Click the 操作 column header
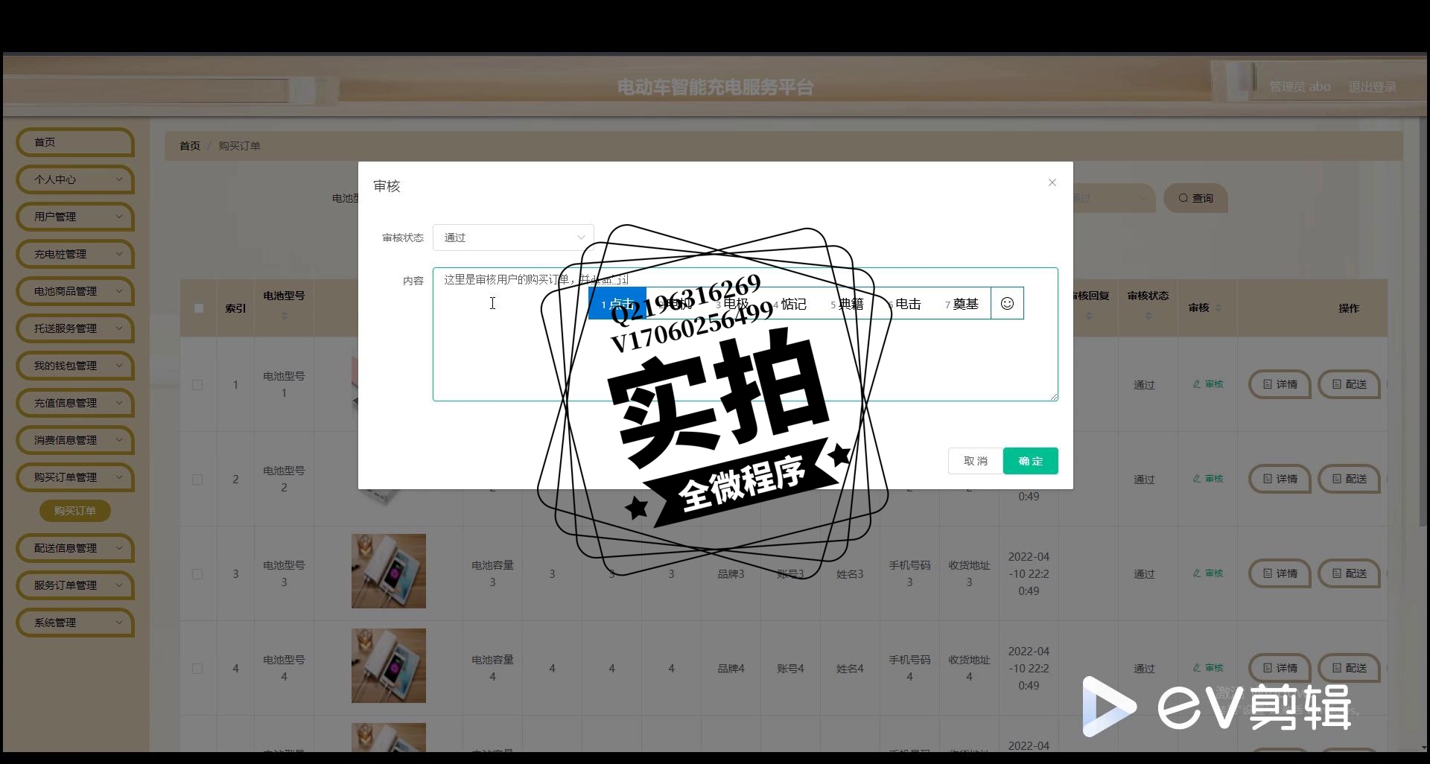1430x764 pixels. tap(1349, 308)
